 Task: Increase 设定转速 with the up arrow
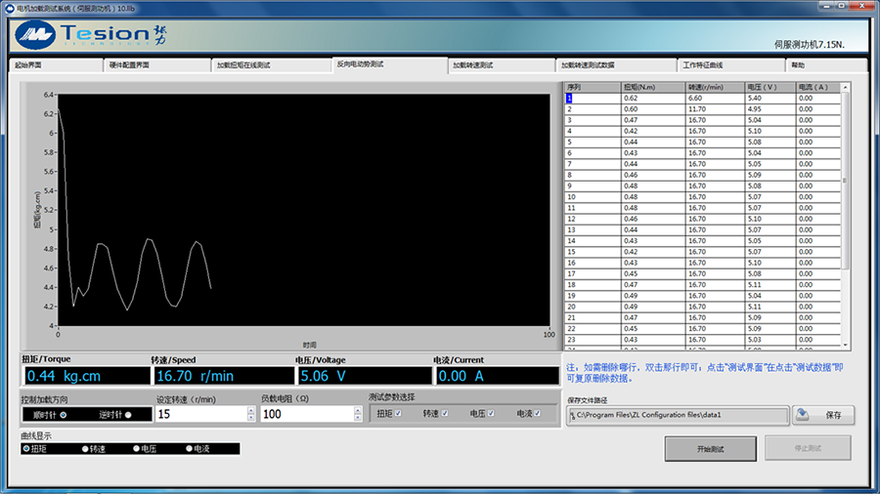[x=251, y=410]
